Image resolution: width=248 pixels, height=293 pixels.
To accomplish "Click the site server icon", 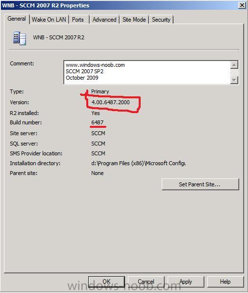I will [20, 38].
